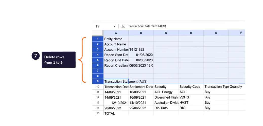Viewport: 263px width, 126px height.
Task: Select row 2 header
Action: (x=98, y=44)
